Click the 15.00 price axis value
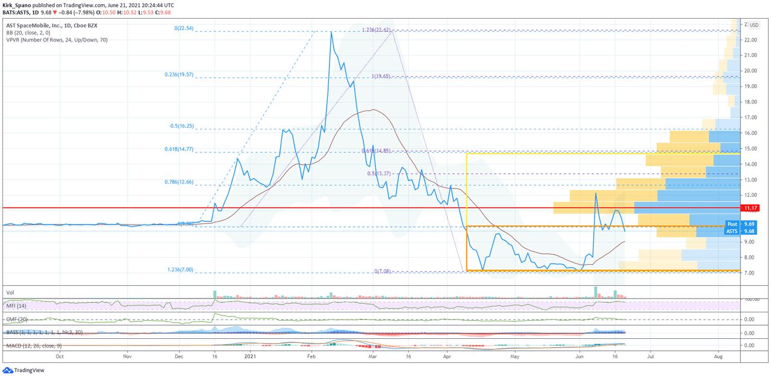The image size is (771, 378). tap(751, 149)
